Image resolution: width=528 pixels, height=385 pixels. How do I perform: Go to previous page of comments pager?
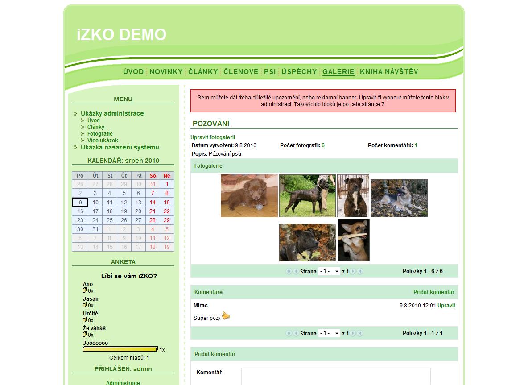(x=296, y=333)
